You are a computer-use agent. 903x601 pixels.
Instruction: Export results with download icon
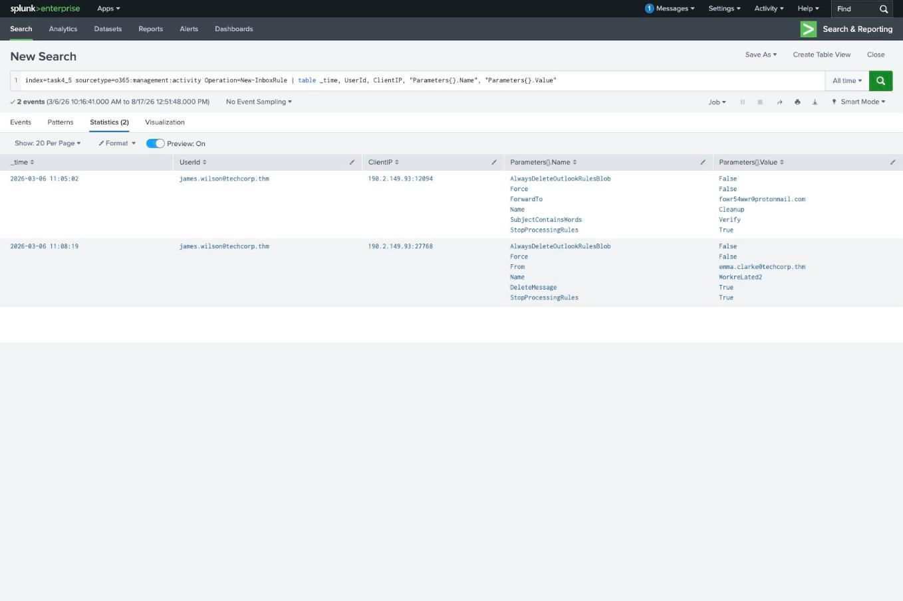[815, 102]
